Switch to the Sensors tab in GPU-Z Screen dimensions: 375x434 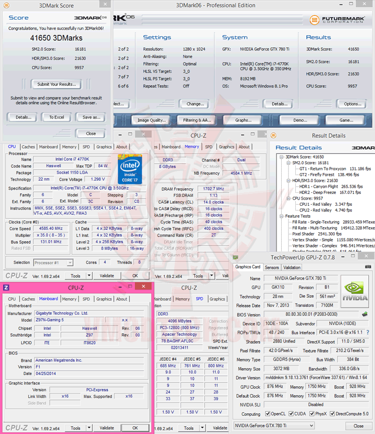point(271,267)
